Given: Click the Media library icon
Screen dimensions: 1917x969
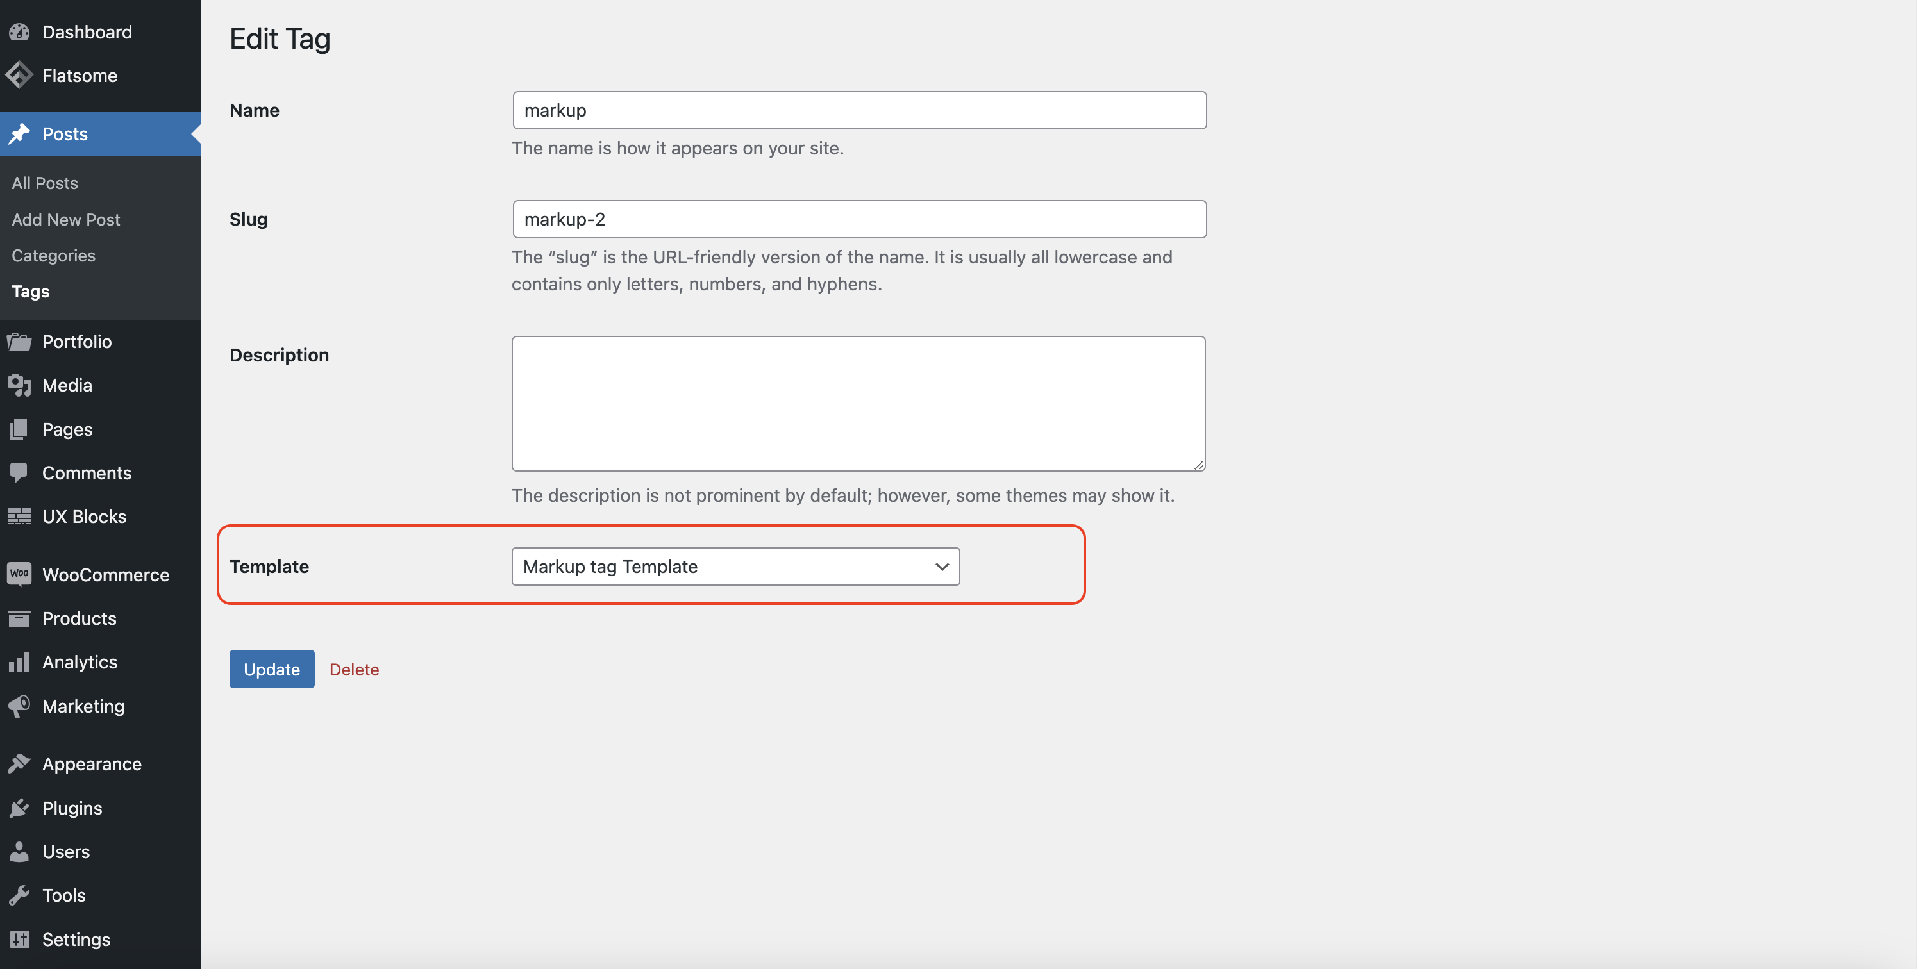Looking at the screenshot, I should (19, 385).
